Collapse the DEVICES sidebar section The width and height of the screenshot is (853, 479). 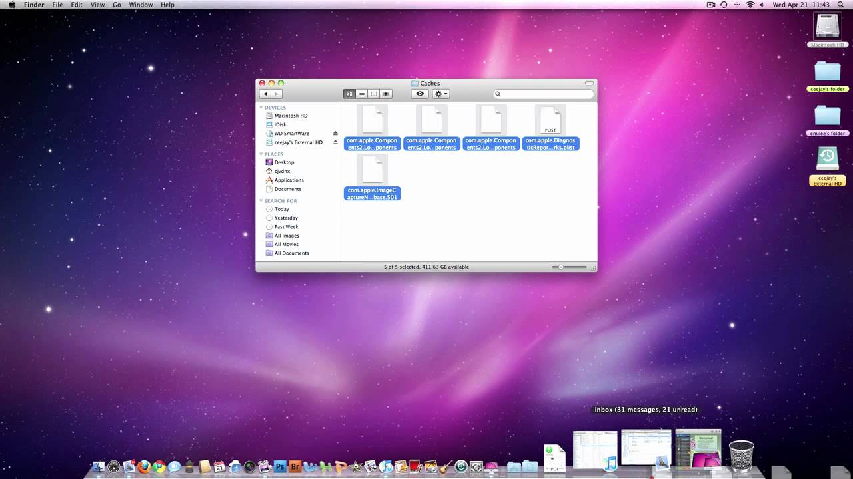click(261, 108)
